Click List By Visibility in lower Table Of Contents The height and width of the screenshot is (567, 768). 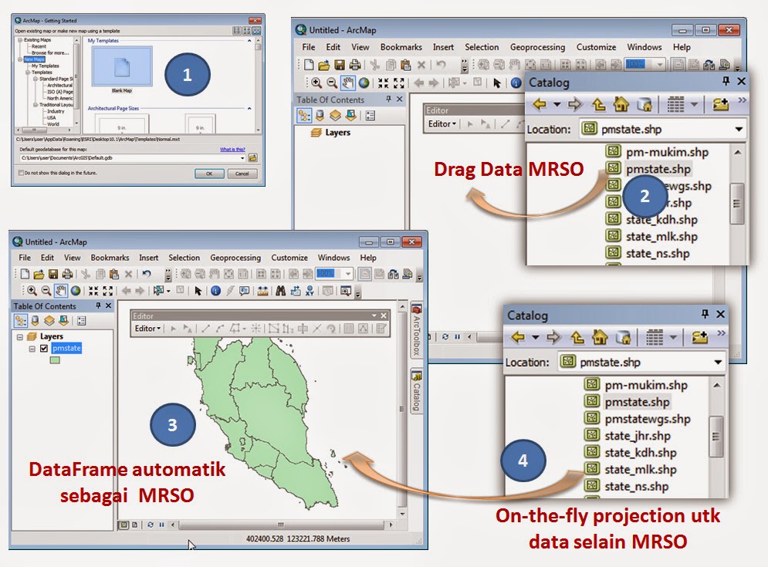pyautogui.click(x=49, y=321)
